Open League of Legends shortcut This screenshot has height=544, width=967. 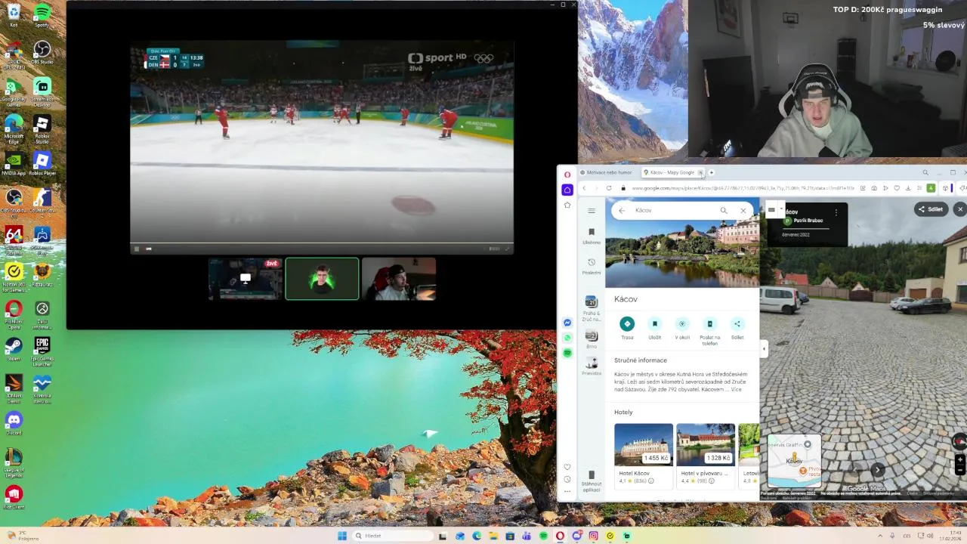(14, 462)
